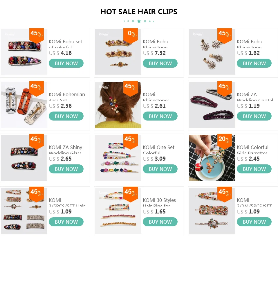This screenshot has width=278, height=289.
Task: Click BUY NOW for the US $1.65 item
Action: 160,222
